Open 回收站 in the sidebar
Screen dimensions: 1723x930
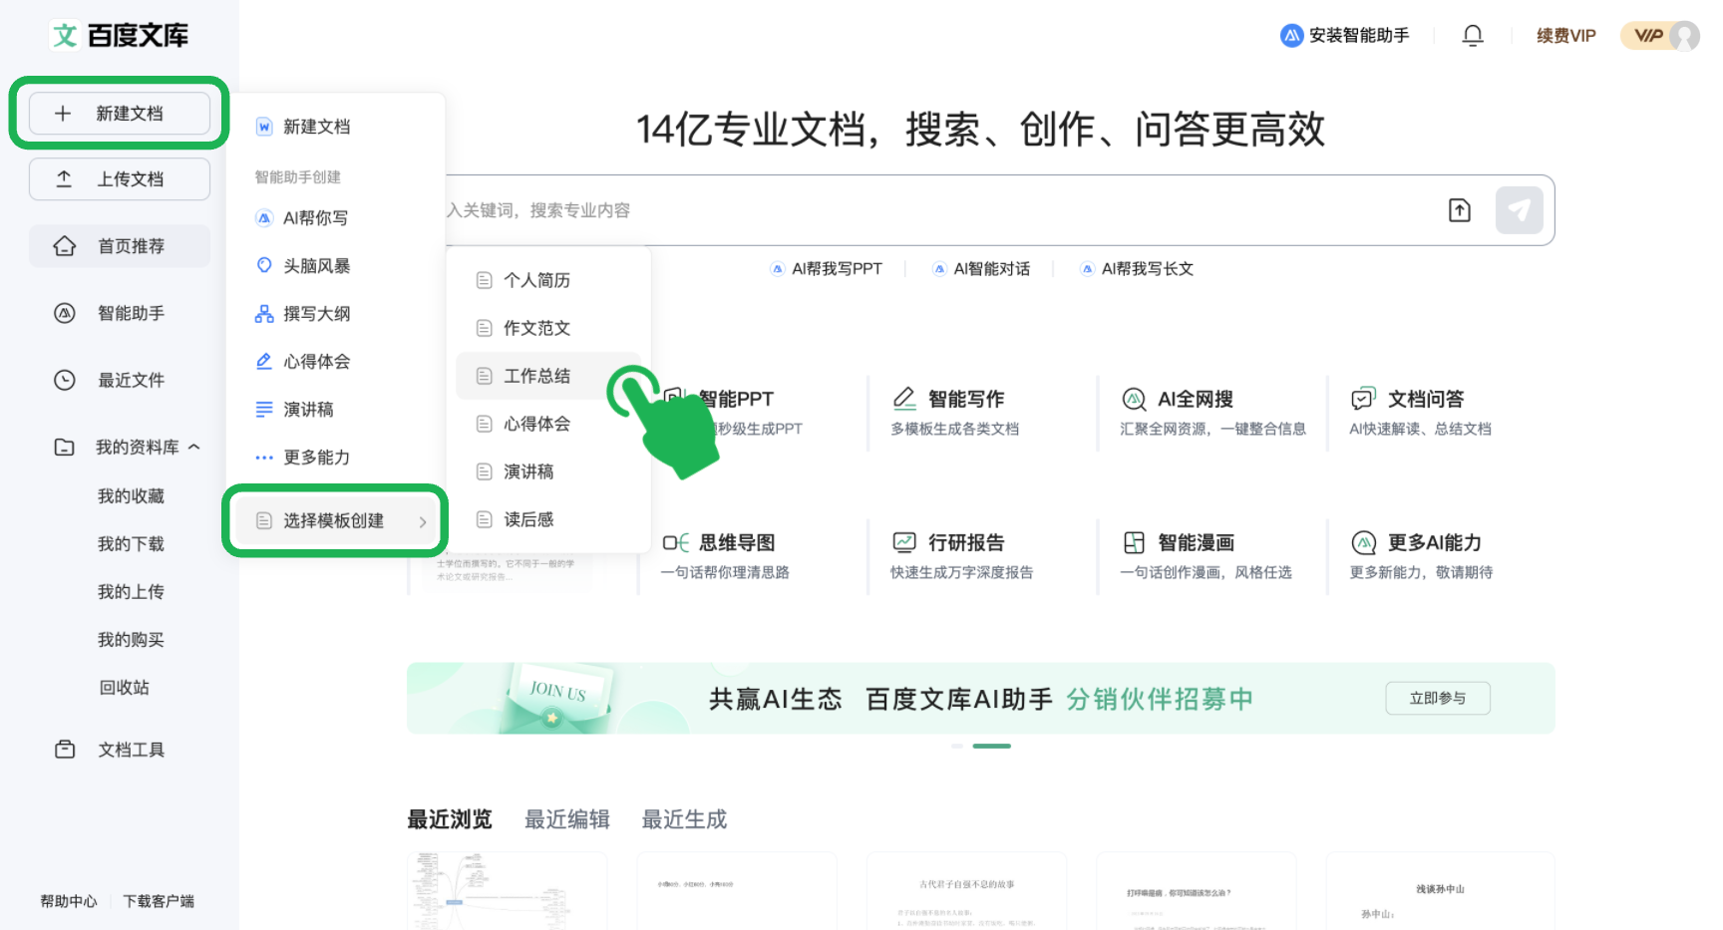coord(124,688)
